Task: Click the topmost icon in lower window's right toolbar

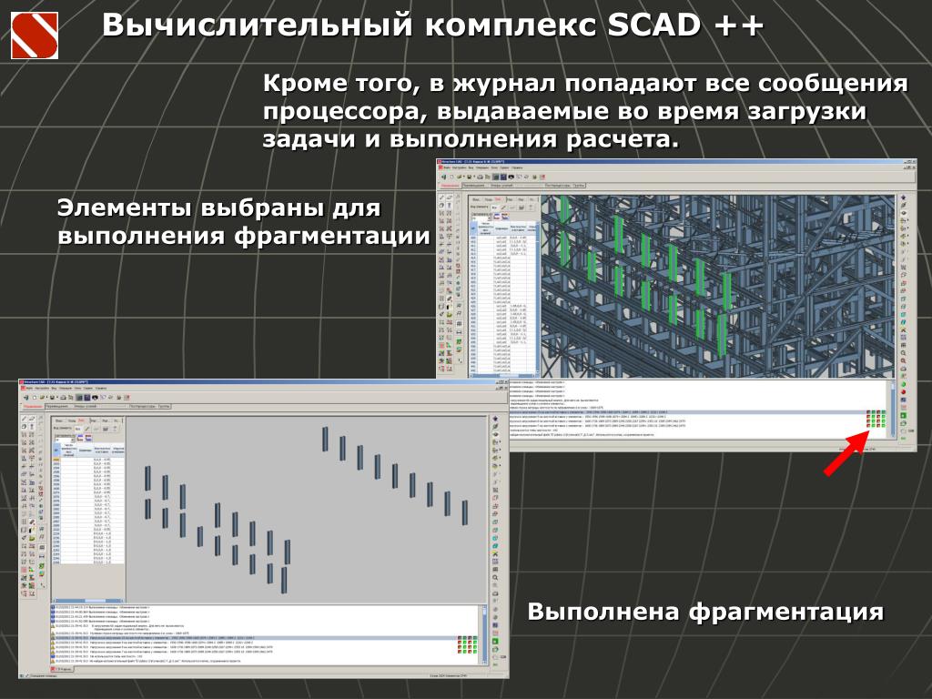Action: (496, 419)
